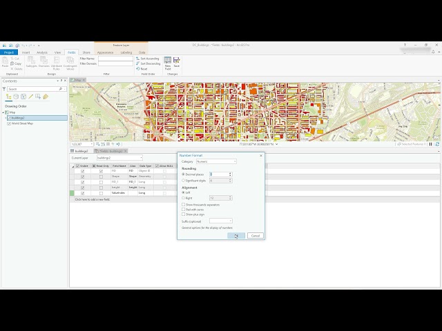Open the Contingent Values tool
Image resolution: width=442 pixels, height=331 pixels.
(70, 63)
